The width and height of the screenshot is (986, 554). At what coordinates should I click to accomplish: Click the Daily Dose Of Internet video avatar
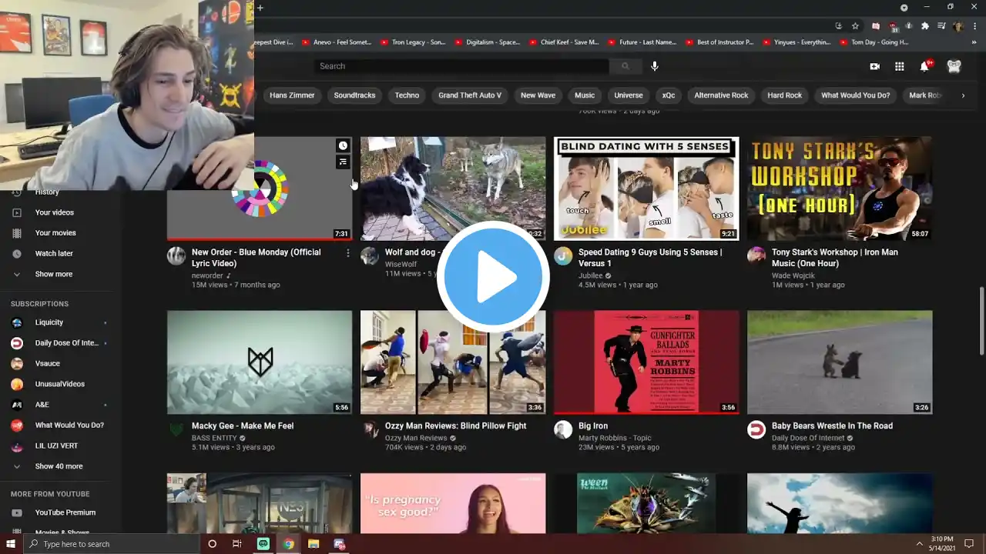pyautogui.click(x=756, y=429)
